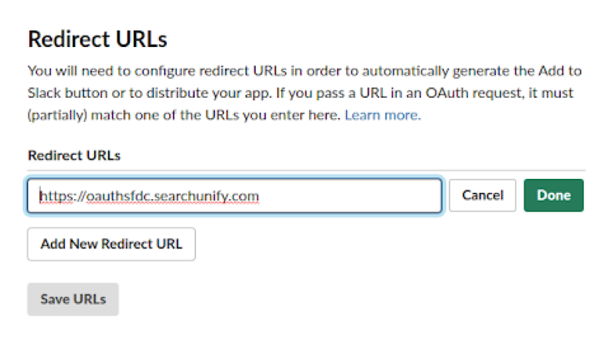Save URLs using the gray button
This screenshot has height=341, width=607.
[x=73, y=299]
